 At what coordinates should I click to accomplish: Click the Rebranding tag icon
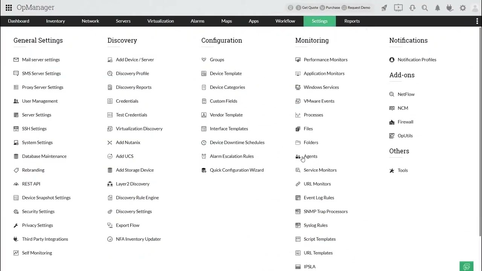(x=16, y=170)
